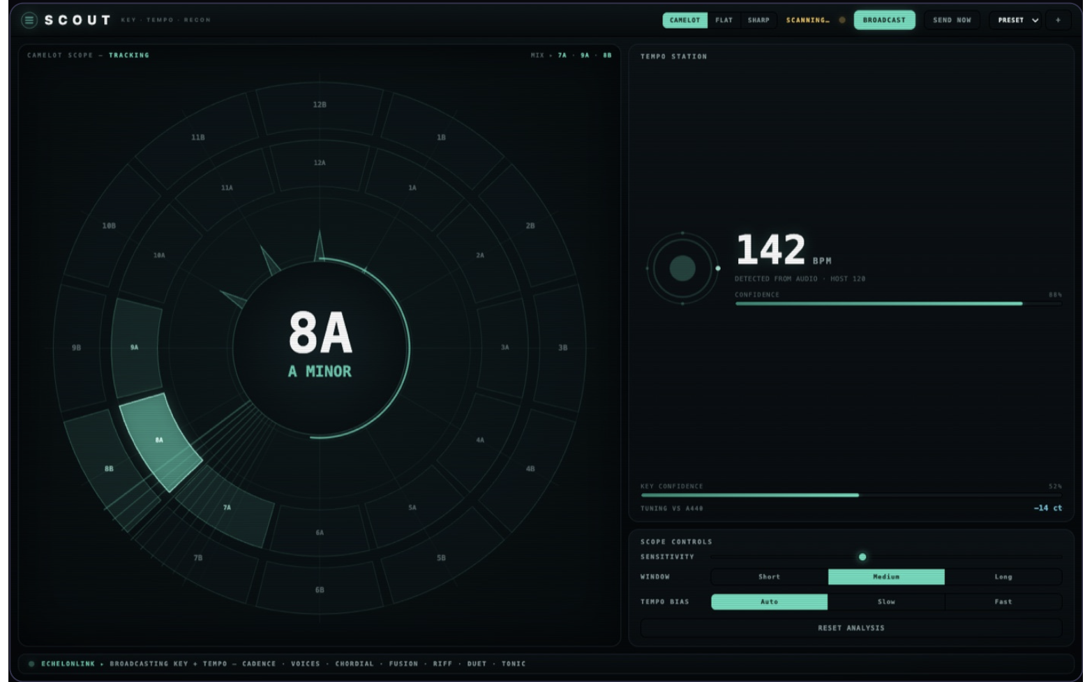The width and height of the screenshot is (1092, 682).
Task: Click Tonic in the status bar
Action: click(x=514, y=664)
